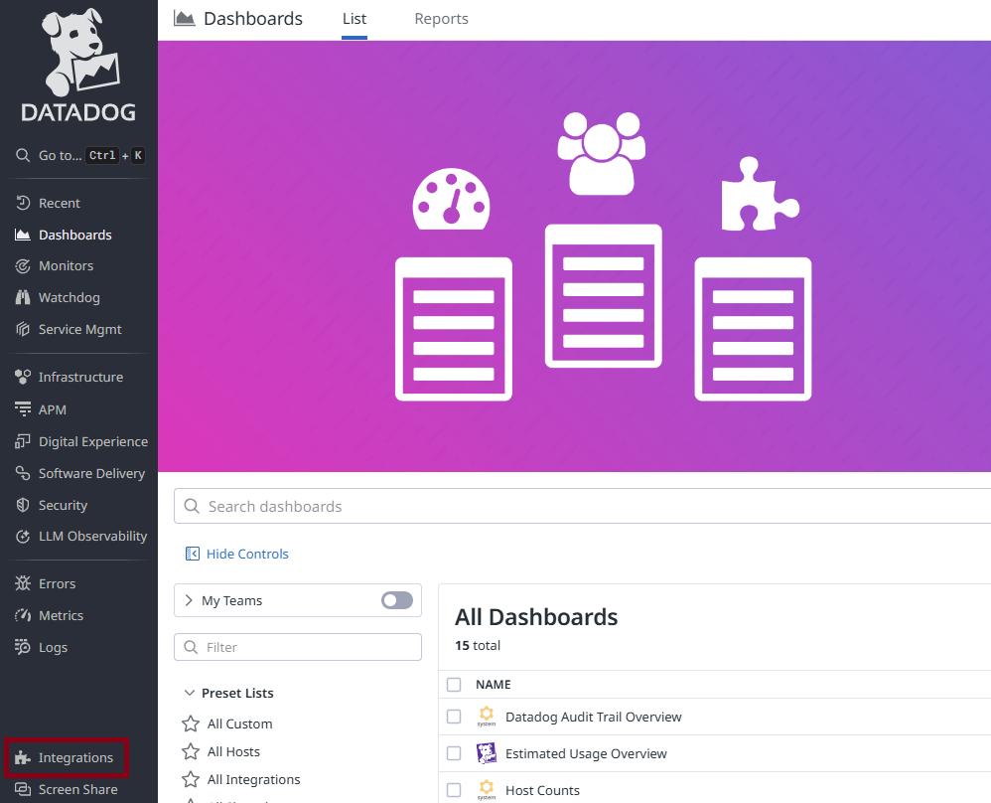The height and width of the screenshot is (803, 991).
Task: Toggle the My Teams switch
Action: (397, 600)
